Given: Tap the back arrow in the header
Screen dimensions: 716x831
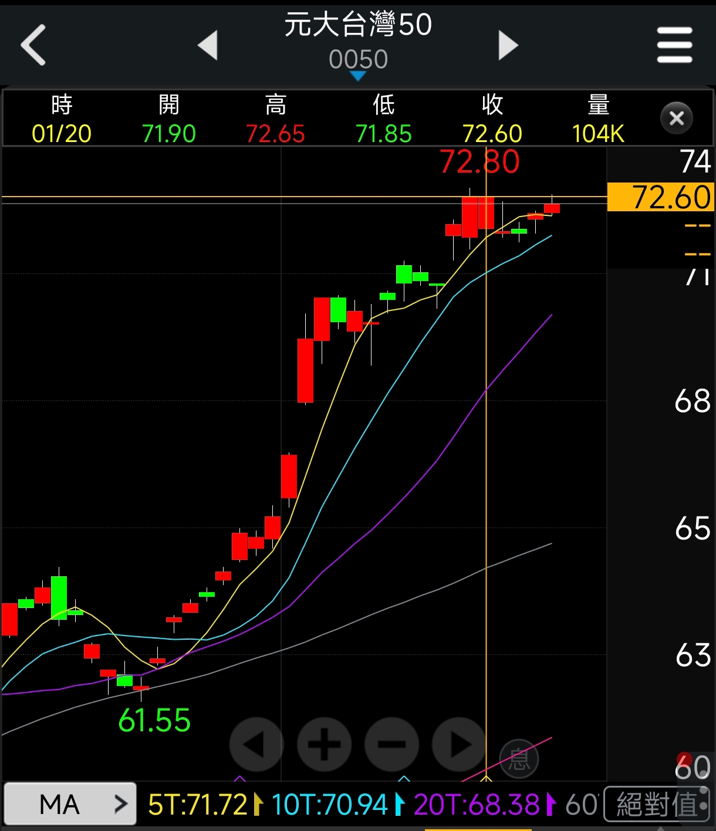Looking at the screenshot, I should (33, 45).
